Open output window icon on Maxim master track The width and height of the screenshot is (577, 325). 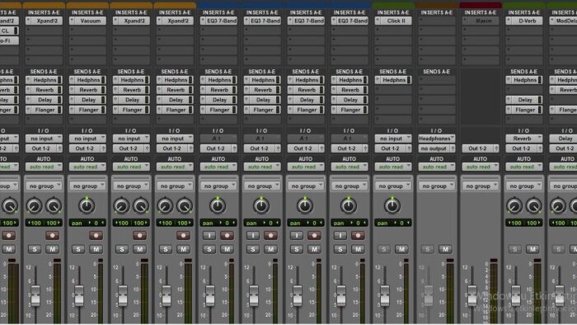click(496, 148)
